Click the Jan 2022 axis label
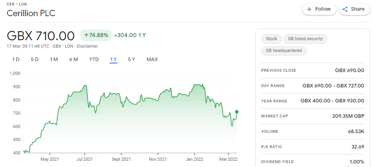The height and width of the screenshot is (167, 373). (195, 159)
